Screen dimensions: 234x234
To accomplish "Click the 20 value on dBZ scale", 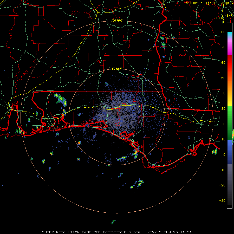I will coord(223,124).
